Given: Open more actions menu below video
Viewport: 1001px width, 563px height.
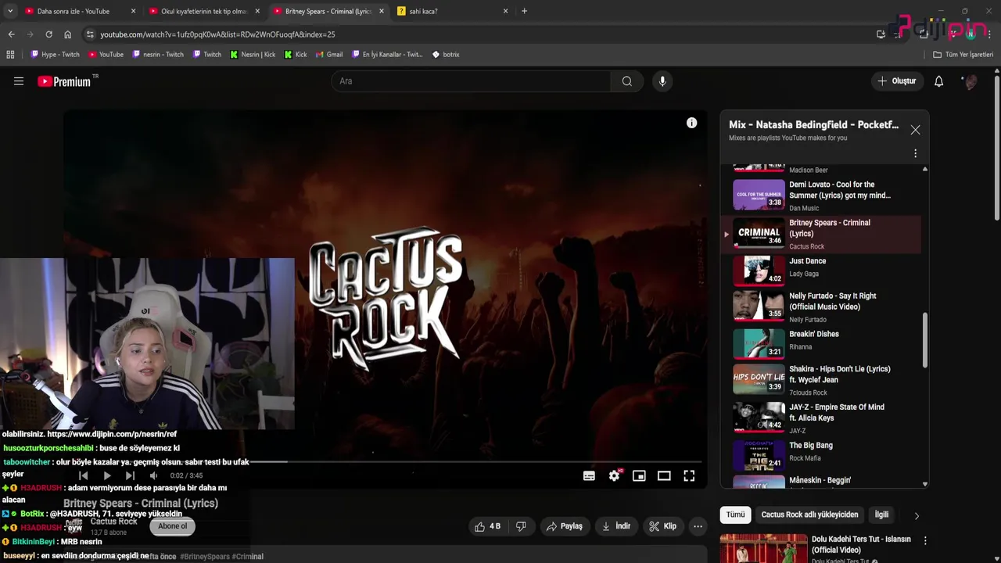Looking at the screenshot, I should [698, 526].
